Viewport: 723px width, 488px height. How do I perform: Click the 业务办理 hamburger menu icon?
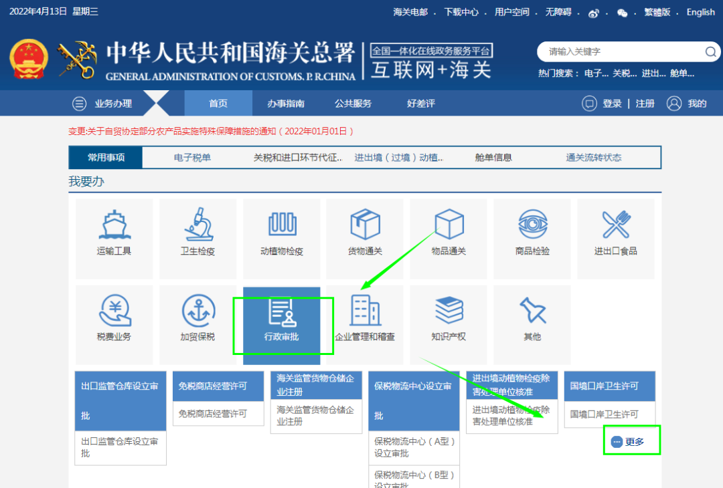pos(79,104)
